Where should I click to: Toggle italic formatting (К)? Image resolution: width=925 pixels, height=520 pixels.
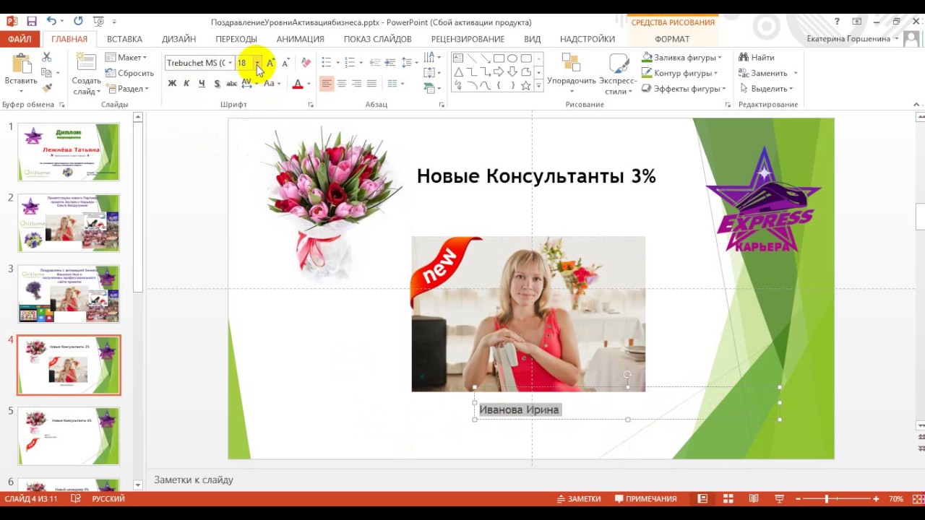coord(186,84)
